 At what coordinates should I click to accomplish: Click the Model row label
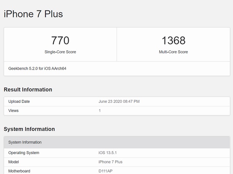pos(14,162)
